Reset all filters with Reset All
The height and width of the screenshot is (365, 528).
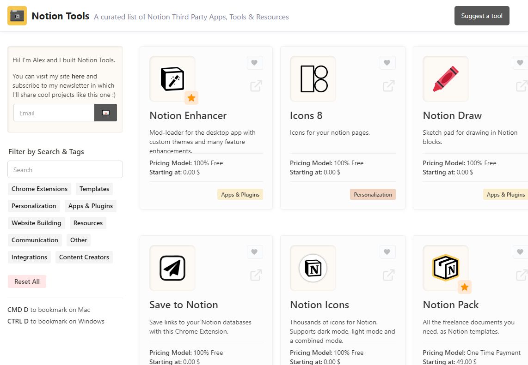(x=27, y=281)
